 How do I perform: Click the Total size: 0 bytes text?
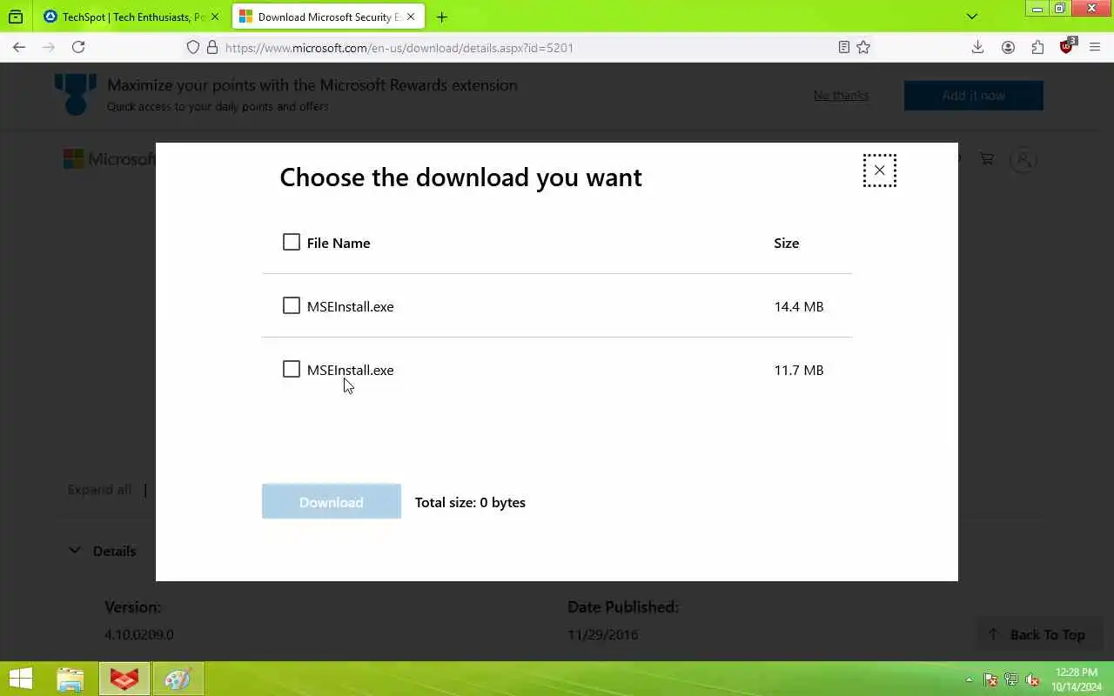(x=470, y=502)
